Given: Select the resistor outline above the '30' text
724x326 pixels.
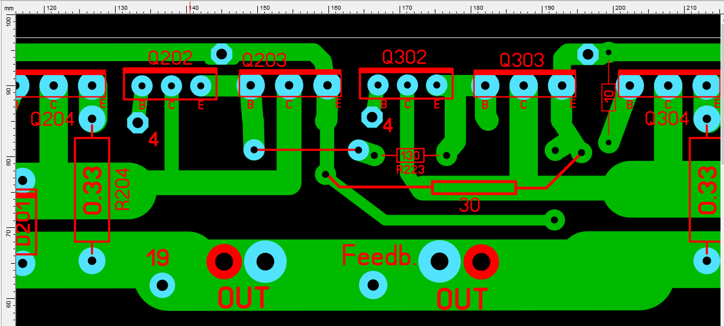Looking at the screenshot, I should [x=474, y=188].
